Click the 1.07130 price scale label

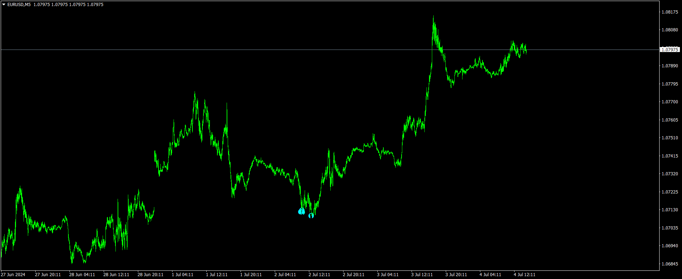pyautogui.click(x=670, y=210)
